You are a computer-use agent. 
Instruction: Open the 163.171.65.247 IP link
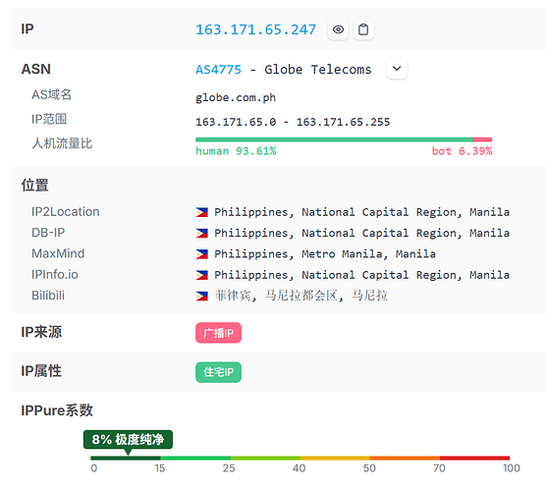click(255, 29)
